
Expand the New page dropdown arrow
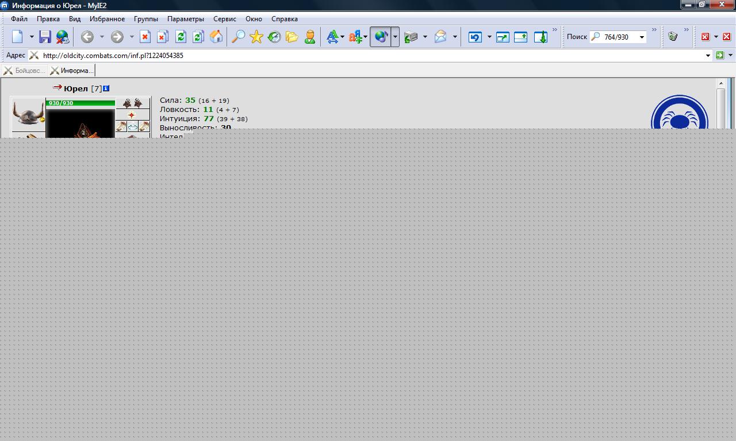point(32,37)
